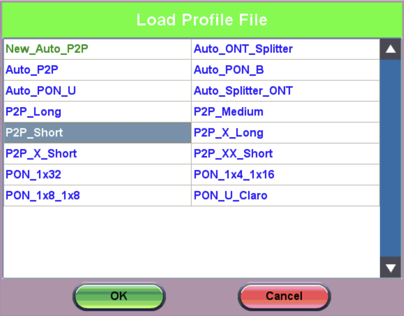The height and width of the screenshot is (316, 404).
Task: Choose the Auto_ONT_Splitter profile
Action: 243,49
